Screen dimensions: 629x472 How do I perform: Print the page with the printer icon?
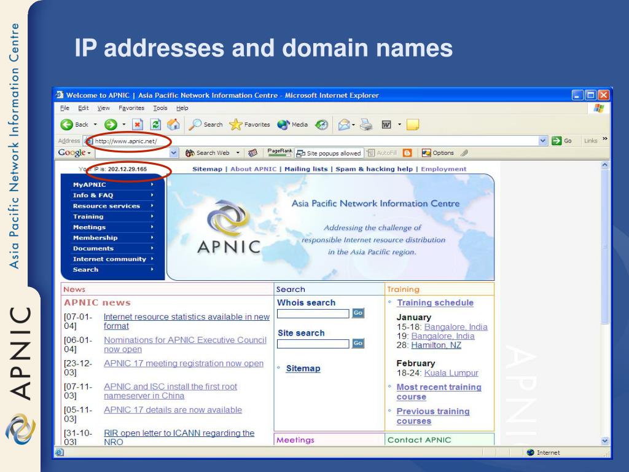366,125
